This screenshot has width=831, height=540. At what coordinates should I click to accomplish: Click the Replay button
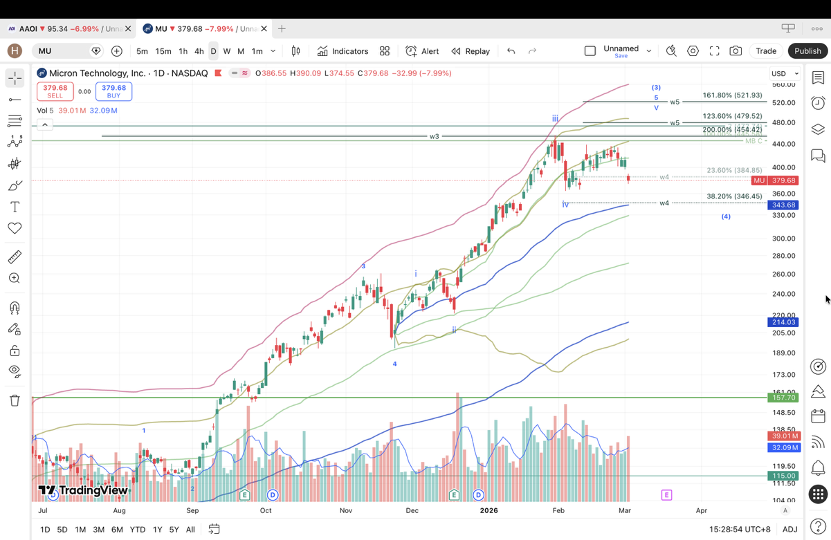471,51
